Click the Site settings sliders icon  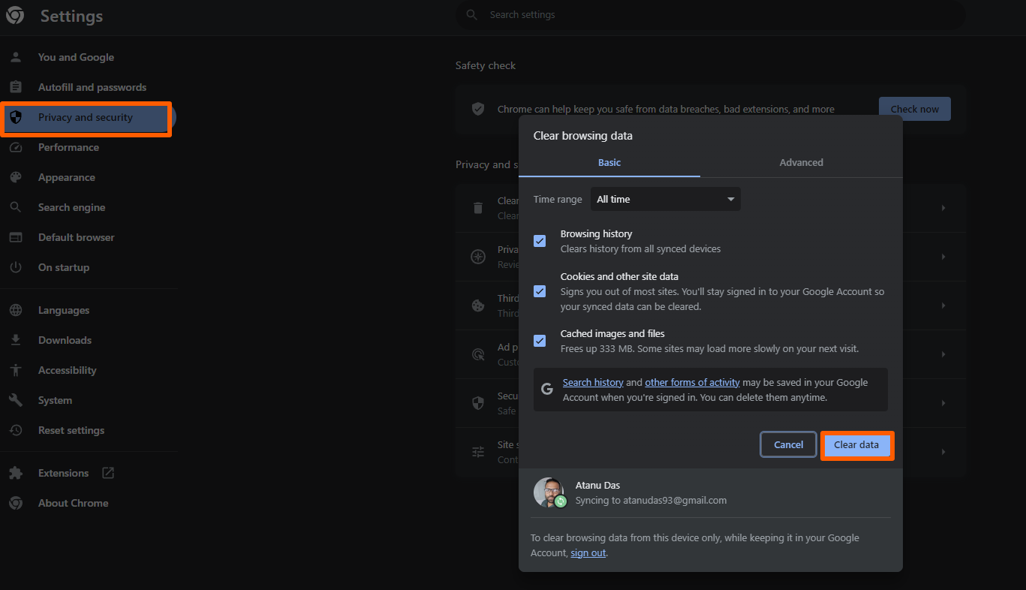478,452
